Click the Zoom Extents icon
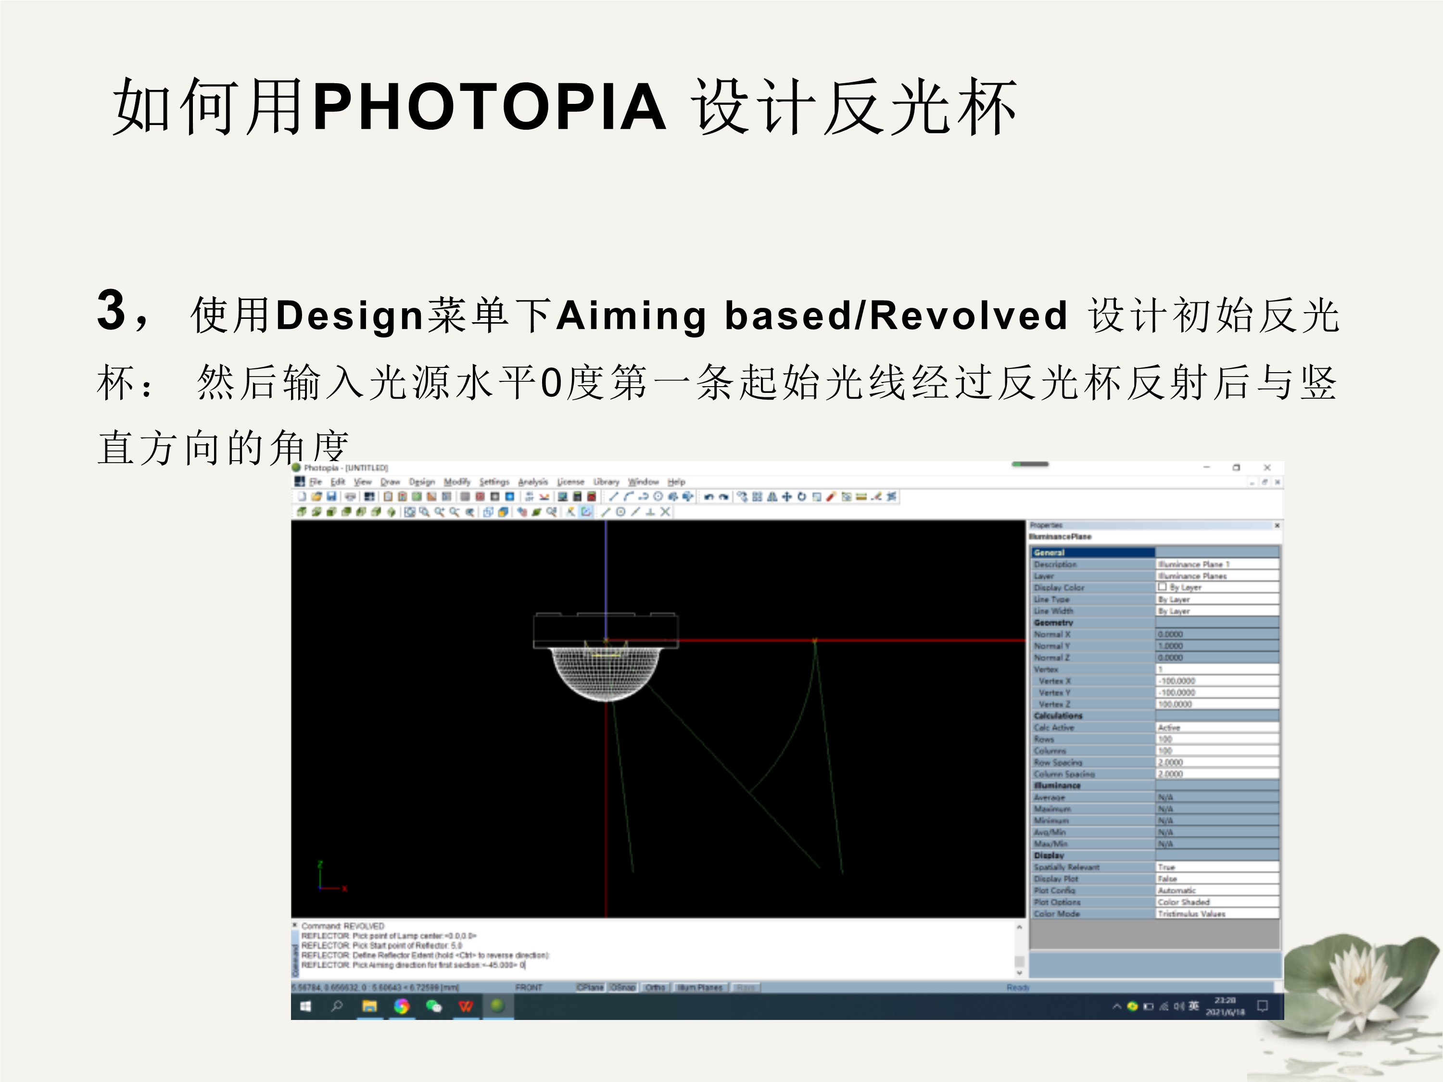The image size is (1443, 1082). [x=410, y=512]
